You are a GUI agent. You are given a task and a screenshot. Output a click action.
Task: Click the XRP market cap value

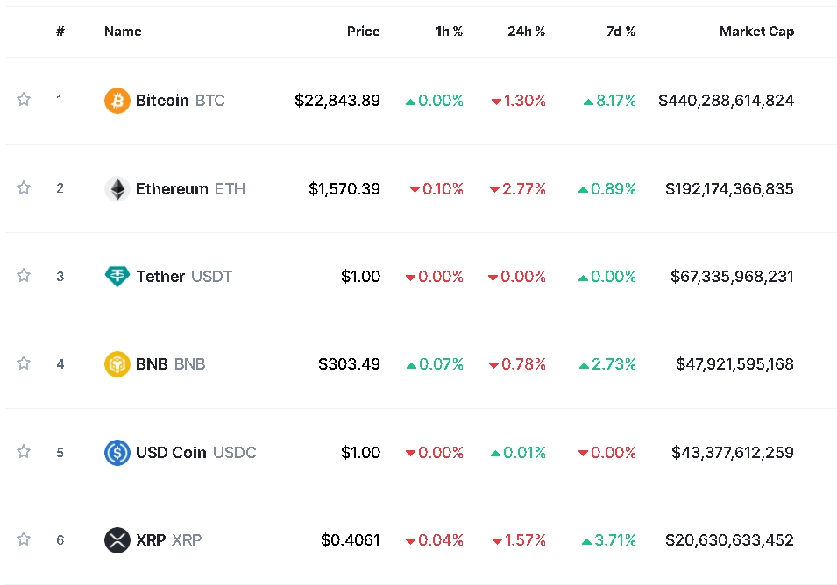tap(729, 540)
